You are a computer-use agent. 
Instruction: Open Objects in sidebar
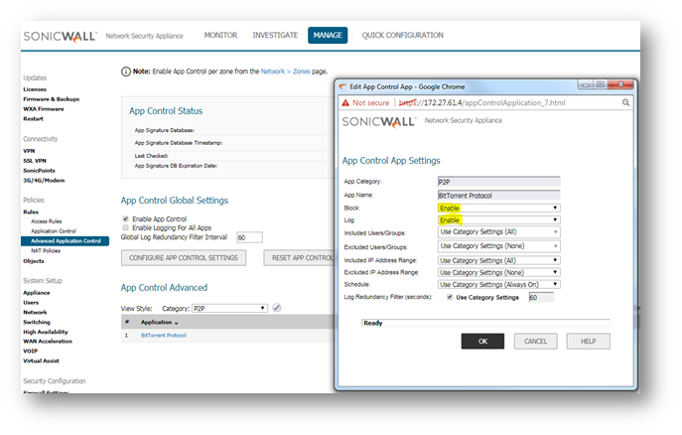coord(34,261)
